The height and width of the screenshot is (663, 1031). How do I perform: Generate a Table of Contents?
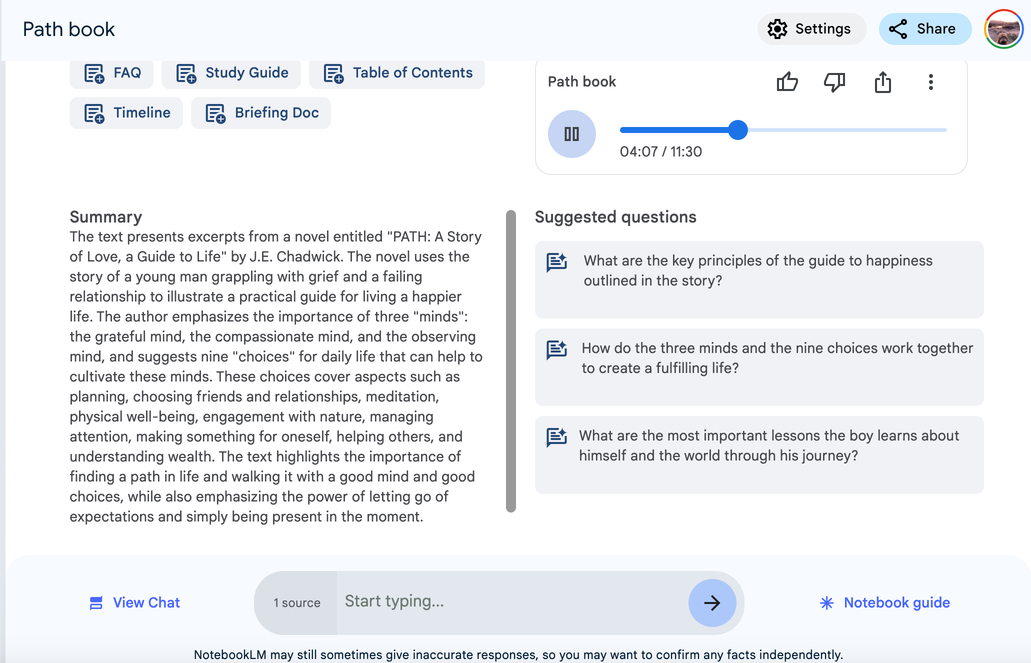point(397,73)
